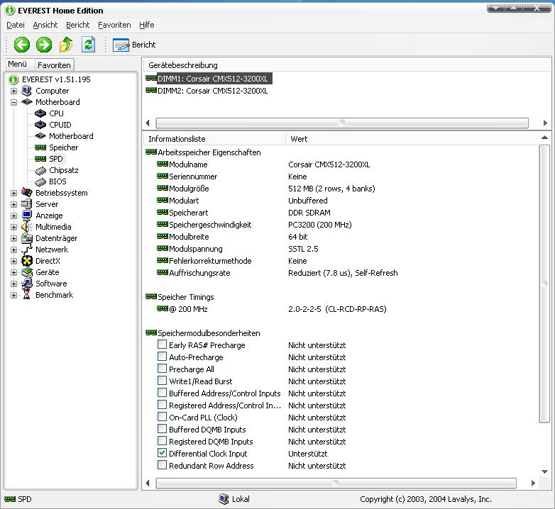This screenshot has height=509, width=555.
Task: Uncheck Differential Clock Input checkbox
Action: (x=162, y=453)
